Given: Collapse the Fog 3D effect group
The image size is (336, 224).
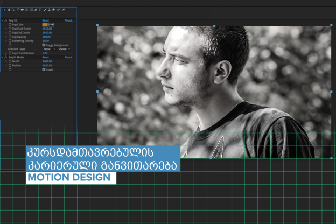Looking at the screenshot, I should coord(3,20).
